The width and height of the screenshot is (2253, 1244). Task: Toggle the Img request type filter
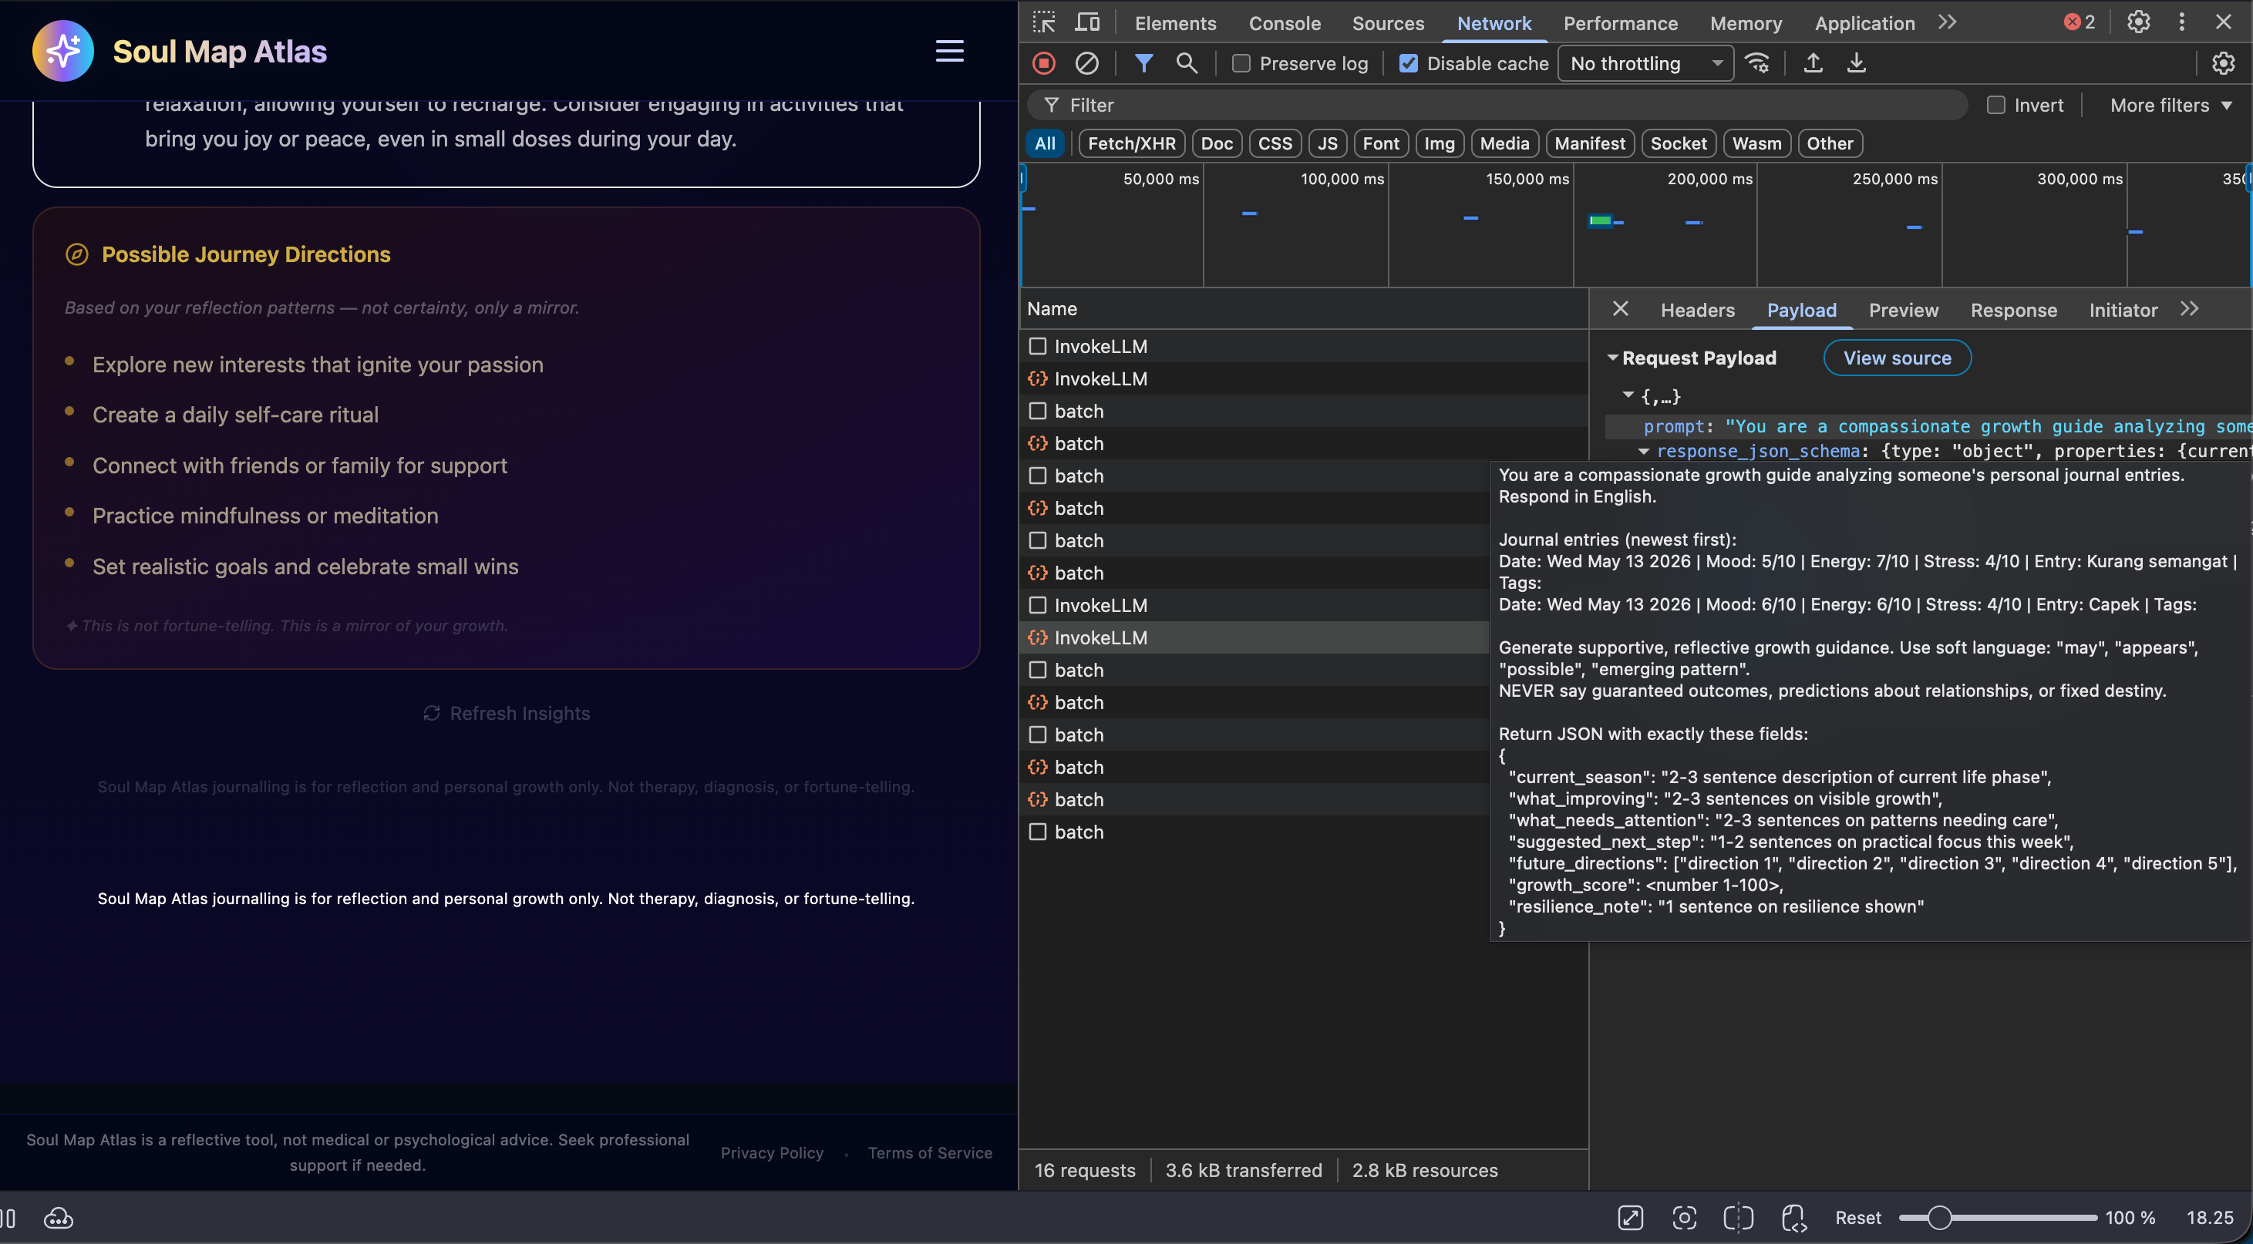[1439, 143]
